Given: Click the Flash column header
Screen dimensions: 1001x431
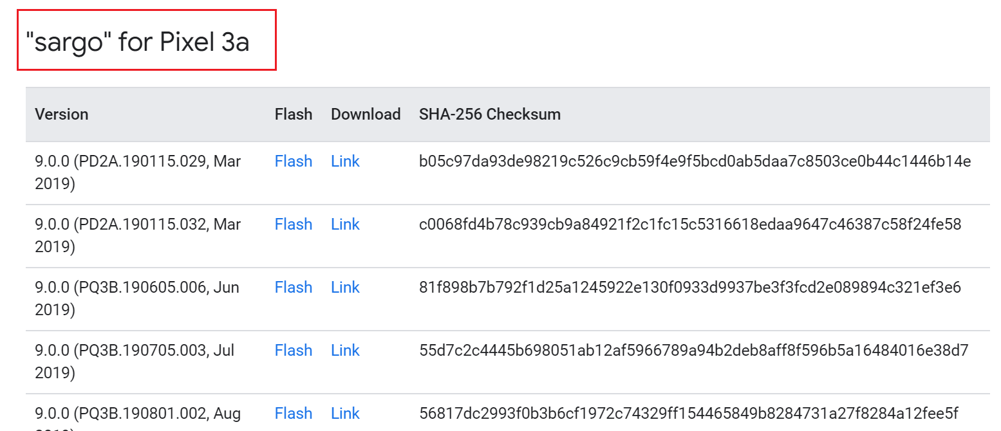Looking at the screenshot, I should coord(293,115).
